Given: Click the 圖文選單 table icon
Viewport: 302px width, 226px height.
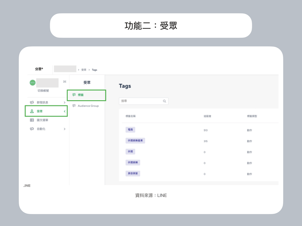Looking at the screenshot, I should 32,120.
